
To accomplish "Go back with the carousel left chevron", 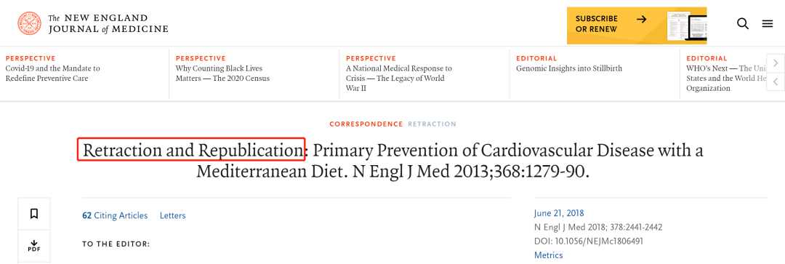I will click(x=776, y=81).
